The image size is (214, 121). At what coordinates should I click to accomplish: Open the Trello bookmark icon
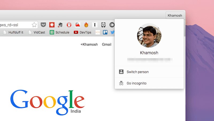105,32
